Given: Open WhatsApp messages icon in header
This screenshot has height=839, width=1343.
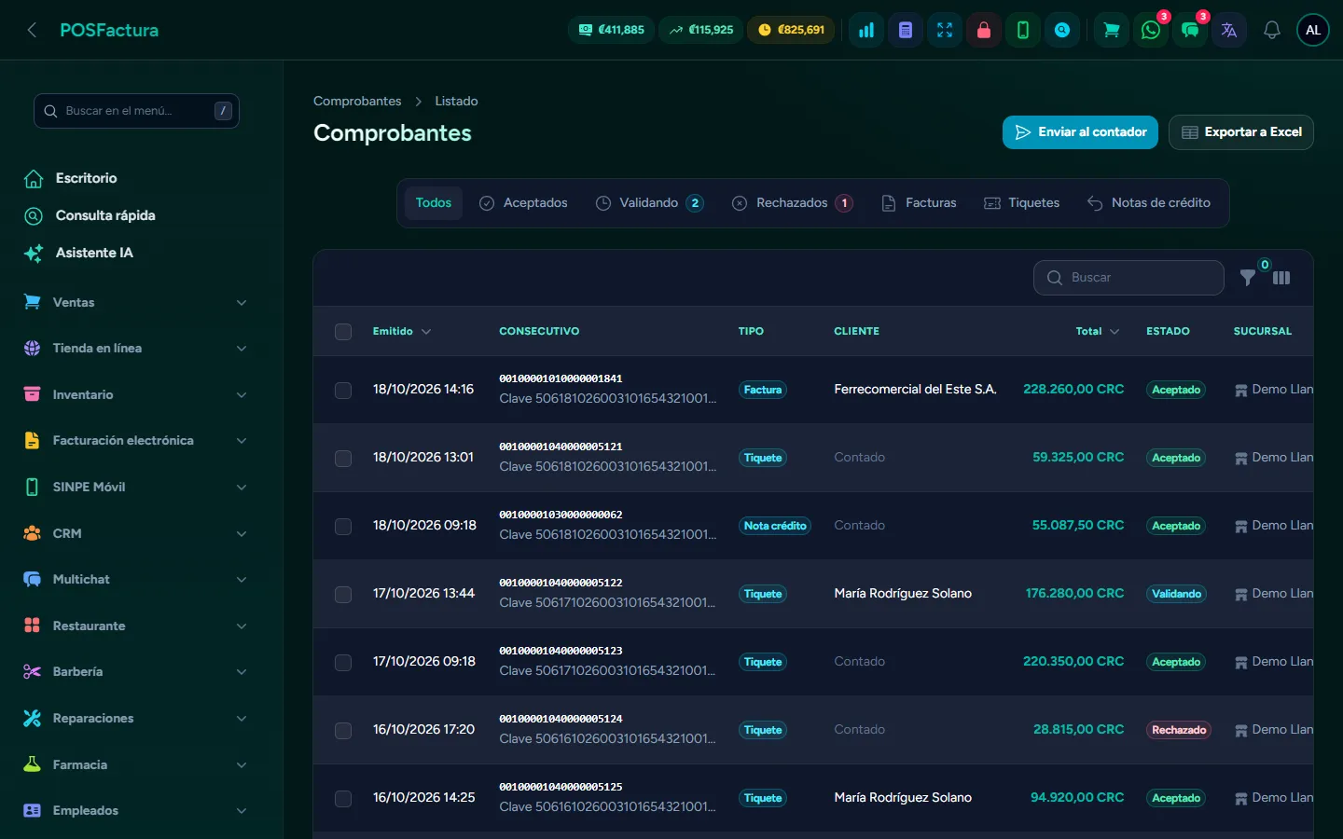Looking at the screenshot, I should [1151, 30].
